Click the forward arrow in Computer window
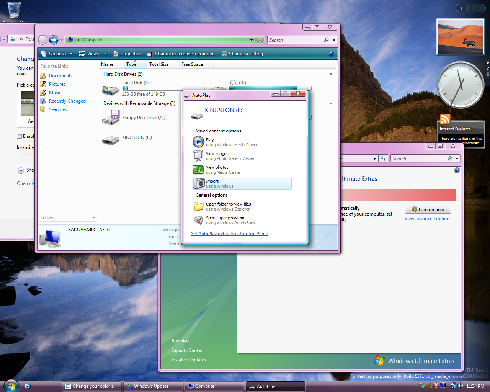The height and width of the screenshot is (392, 490). click(54, 40)
